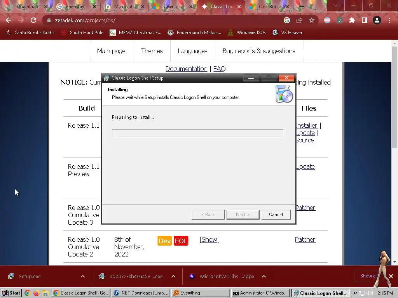Click the tray volume icon
Screen dimensions: 398x298
point(369,293)
